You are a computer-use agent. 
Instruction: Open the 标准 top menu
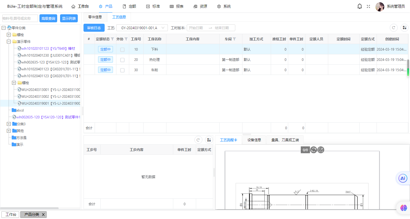153,6
